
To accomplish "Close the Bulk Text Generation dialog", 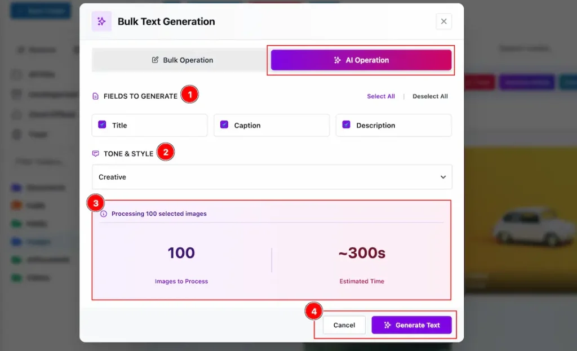I will point(444,21).
